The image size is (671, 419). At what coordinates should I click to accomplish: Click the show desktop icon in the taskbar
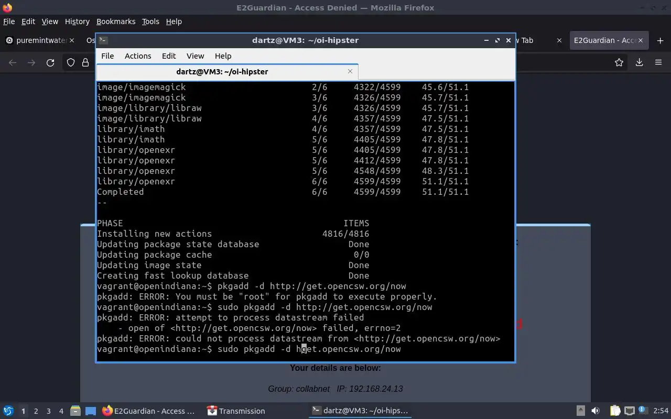[91, 411]
